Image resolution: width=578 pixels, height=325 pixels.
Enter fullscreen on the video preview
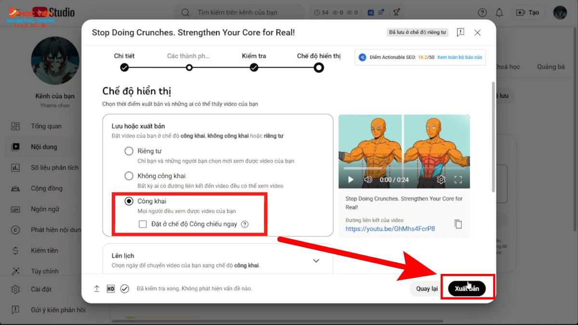[x=460, y=179]
